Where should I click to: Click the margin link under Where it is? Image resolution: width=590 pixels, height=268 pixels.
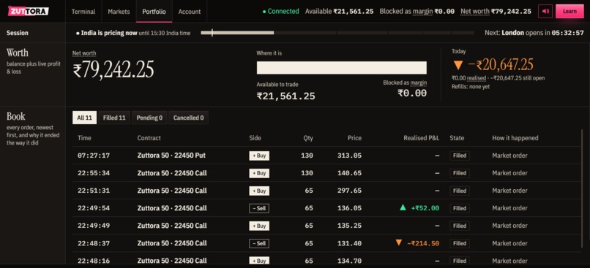coord(419,83)
